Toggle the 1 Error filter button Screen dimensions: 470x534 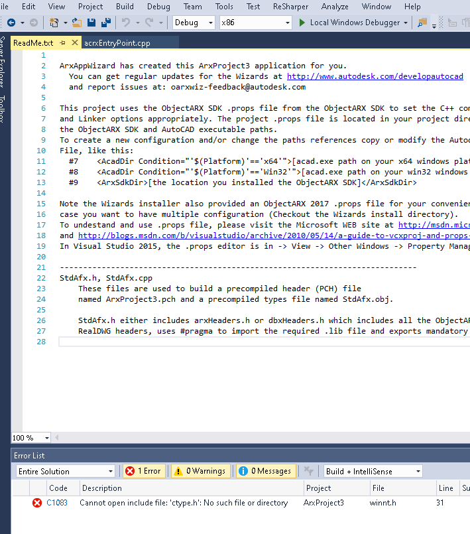(x=144, y=471)
